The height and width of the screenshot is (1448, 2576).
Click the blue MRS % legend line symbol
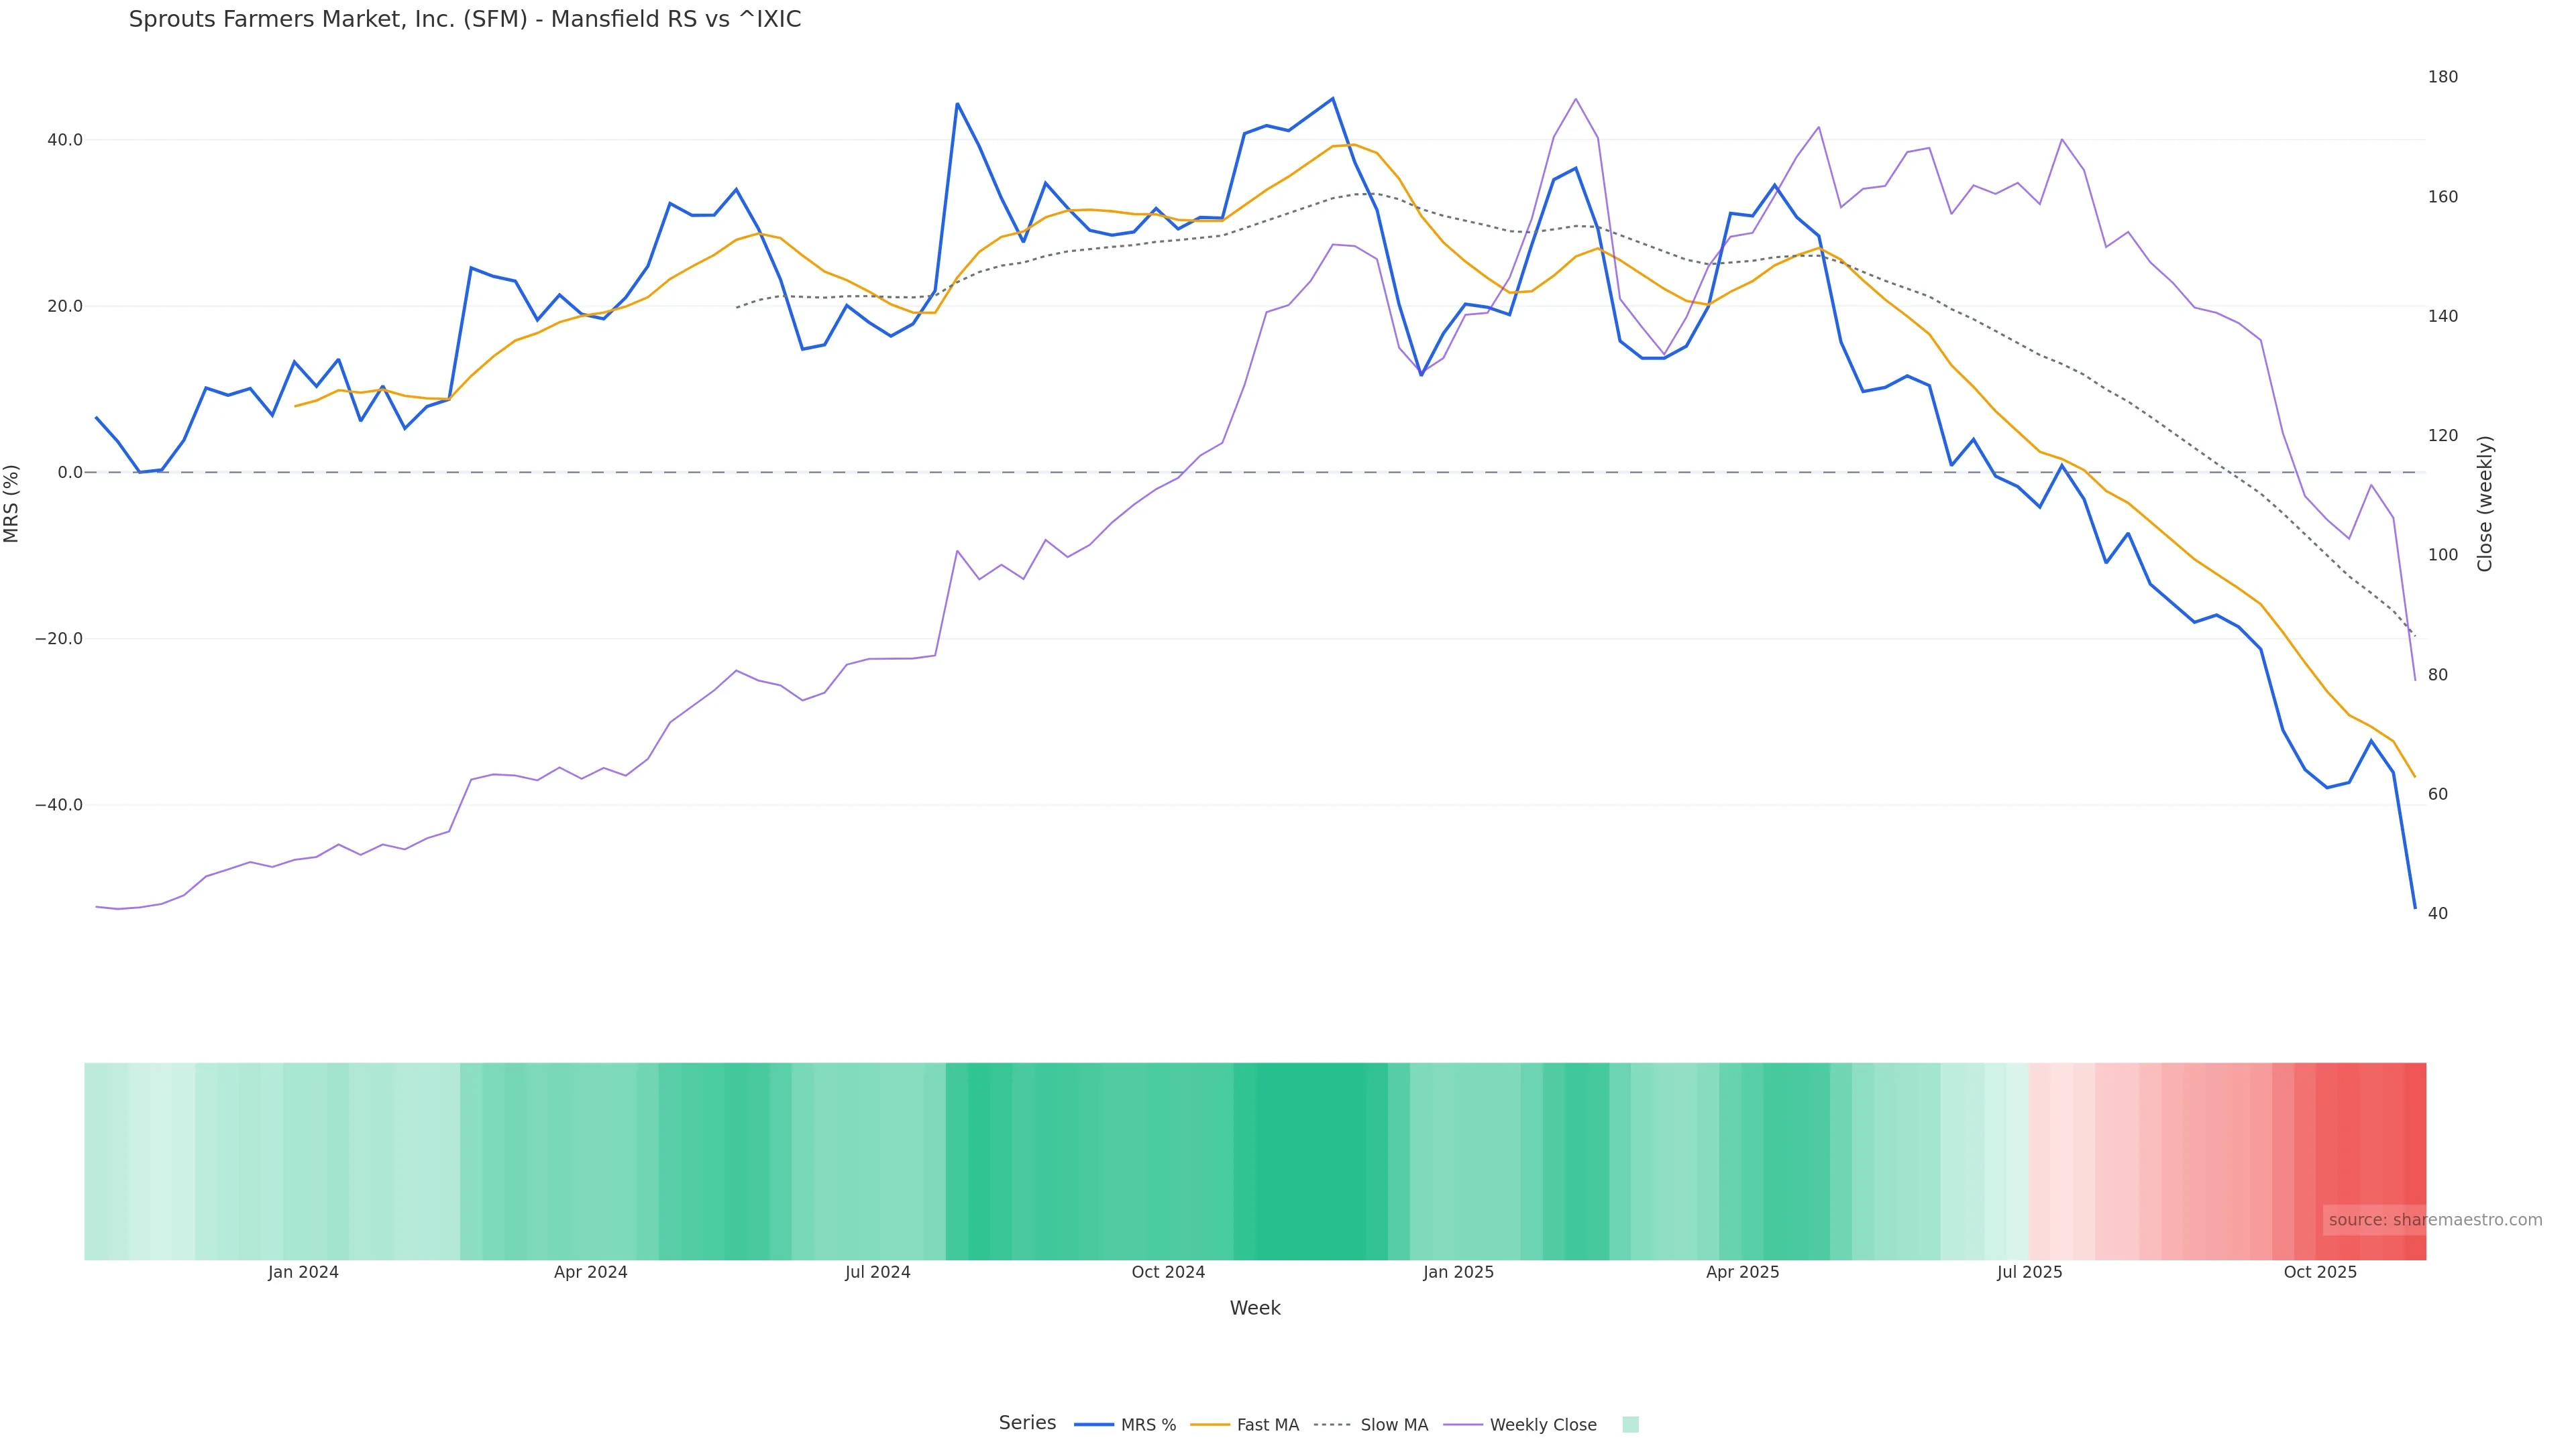pyautogui.click(x=1093, y=1424)
